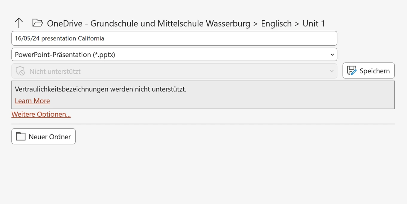407x204 pixels.
Task: Click the open folder icon beside OneDrive
Action: (x=38, y=23)
